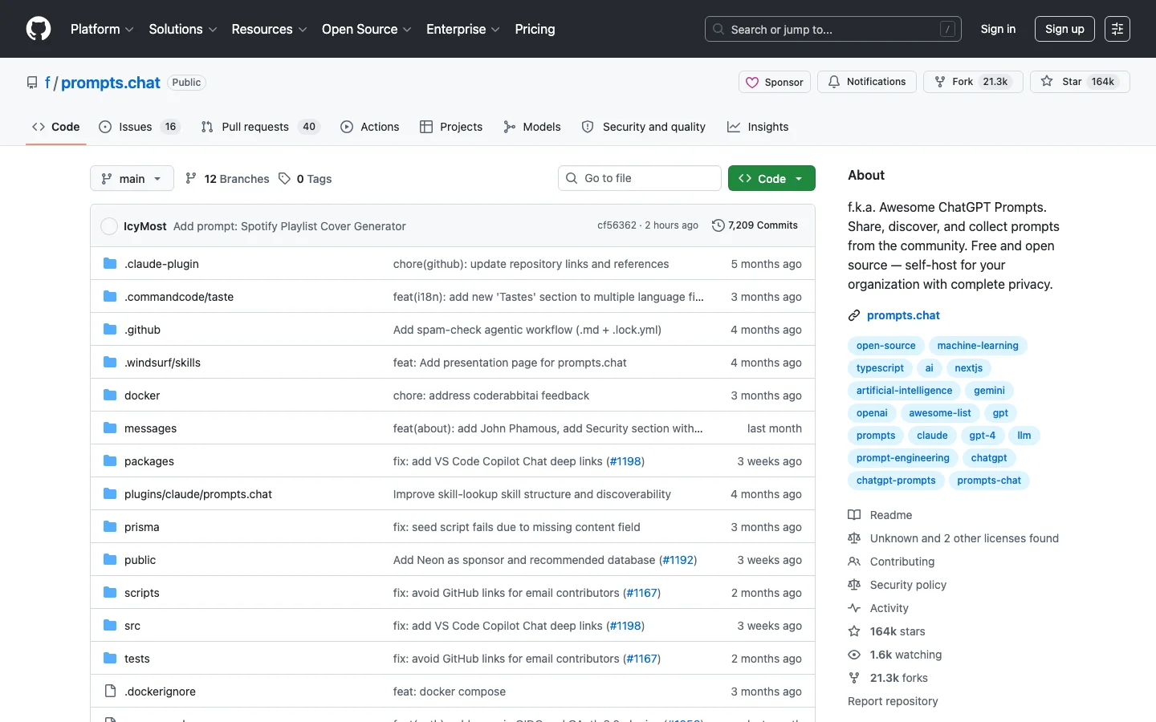The width and height of the screenshot is (1156, 722).
Task: Star the prompts.chat repository
Action: click(x=1080, y=82)
